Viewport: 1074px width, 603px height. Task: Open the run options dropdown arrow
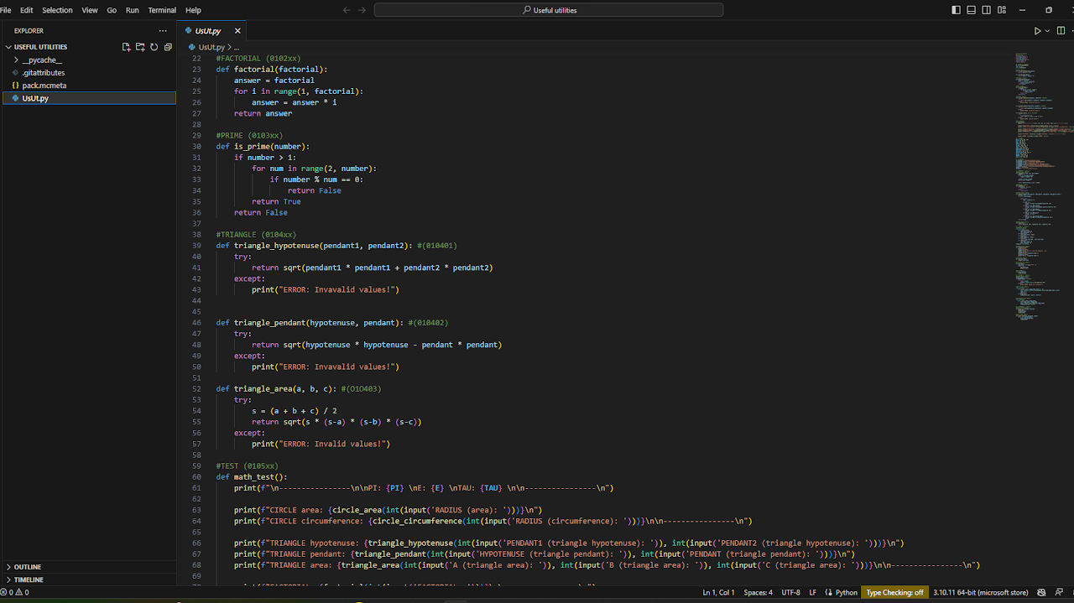(x=1047, y=31)
